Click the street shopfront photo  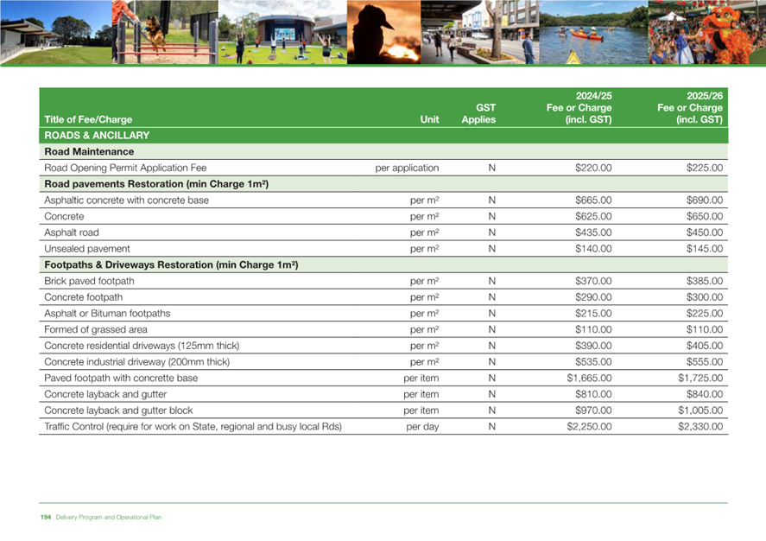(480, 32)
